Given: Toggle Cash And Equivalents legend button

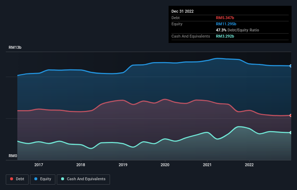Looking at the screenshot, I should [83, 179].
